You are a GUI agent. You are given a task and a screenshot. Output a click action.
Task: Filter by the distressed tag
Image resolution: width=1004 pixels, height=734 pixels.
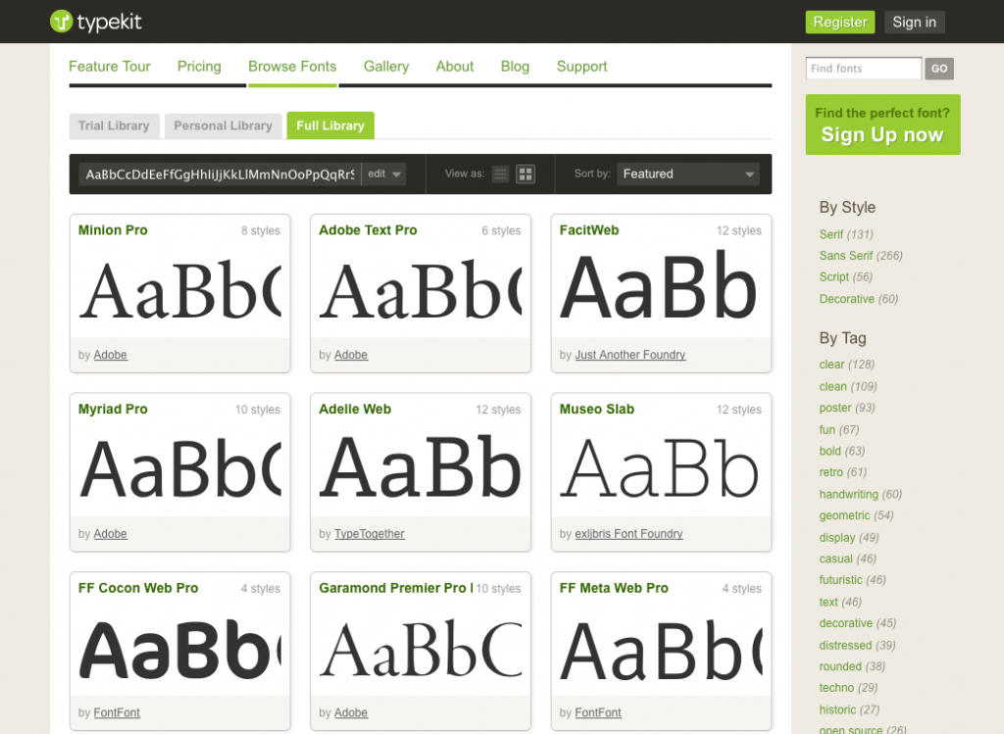[x=845, y=645]
